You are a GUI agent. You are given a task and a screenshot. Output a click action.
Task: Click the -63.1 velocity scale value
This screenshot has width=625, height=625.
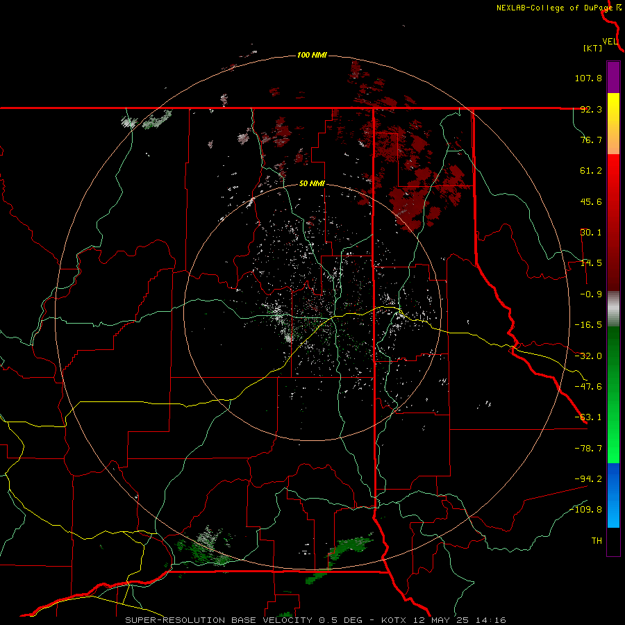(588, 417)
